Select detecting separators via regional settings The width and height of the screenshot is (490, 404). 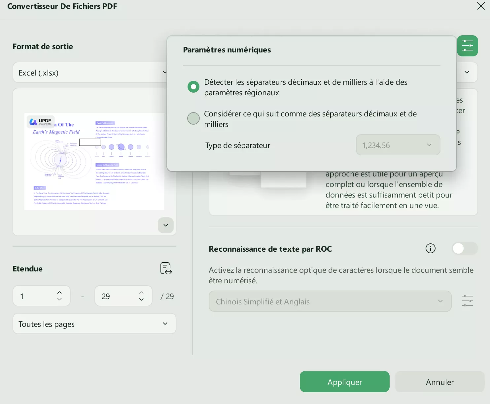tap(193, 87)
